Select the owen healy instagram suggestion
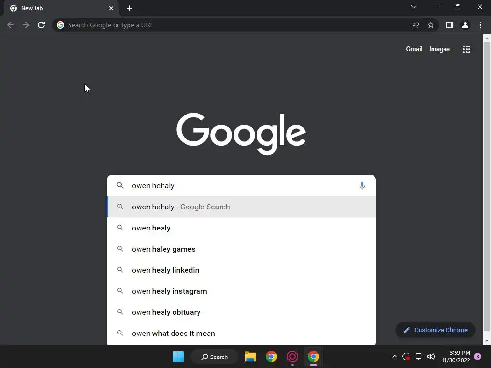 click(242, 291)
